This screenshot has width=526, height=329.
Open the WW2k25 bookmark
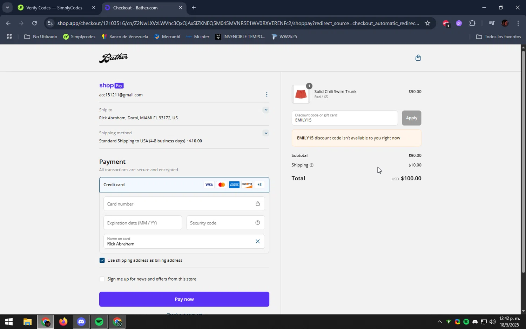pos(284,36)
